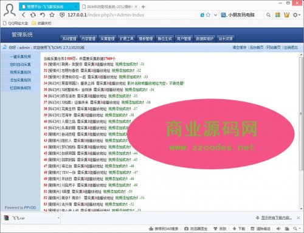304x233 pixels.
Task: Click the admin user icon beside greeting
Action: pos(4,47)
